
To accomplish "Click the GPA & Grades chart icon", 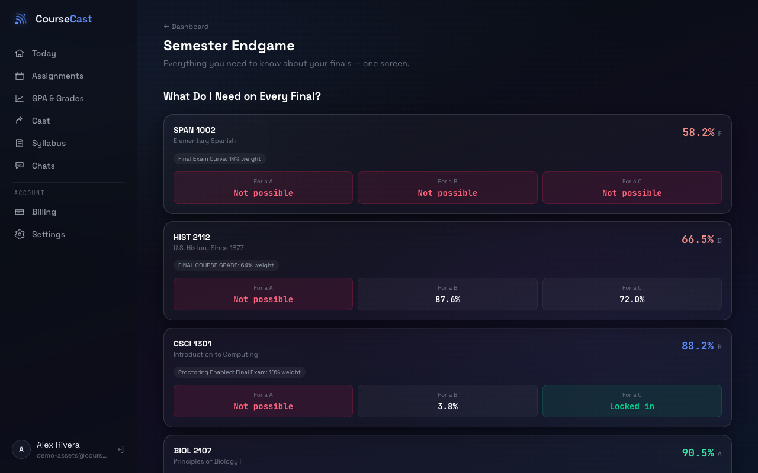I will click(20, 98).
